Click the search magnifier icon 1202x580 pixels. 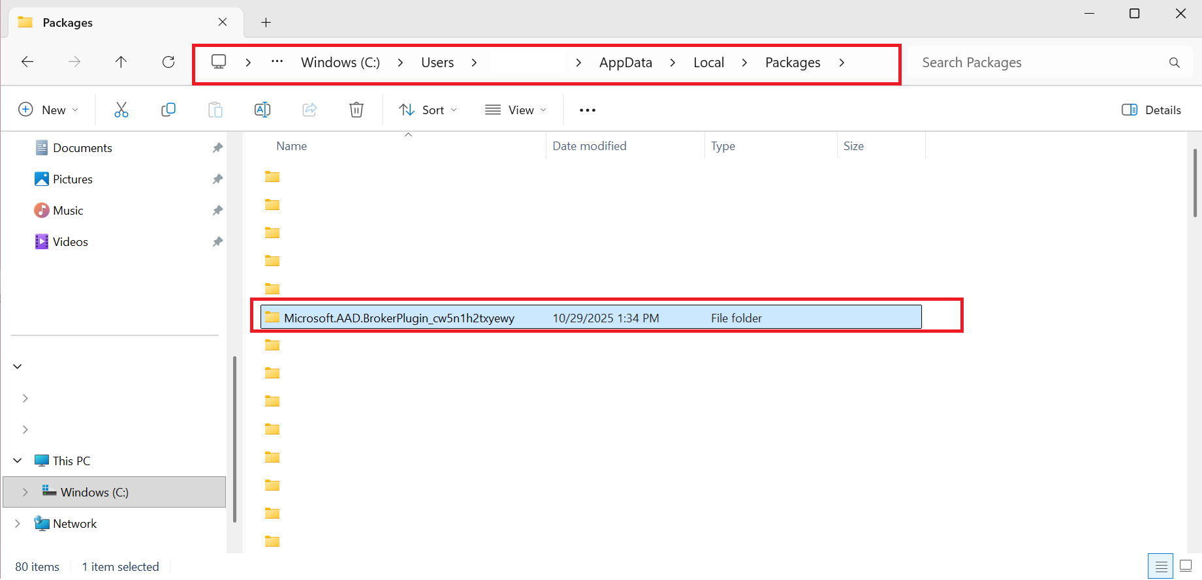tap(1175, 63)
